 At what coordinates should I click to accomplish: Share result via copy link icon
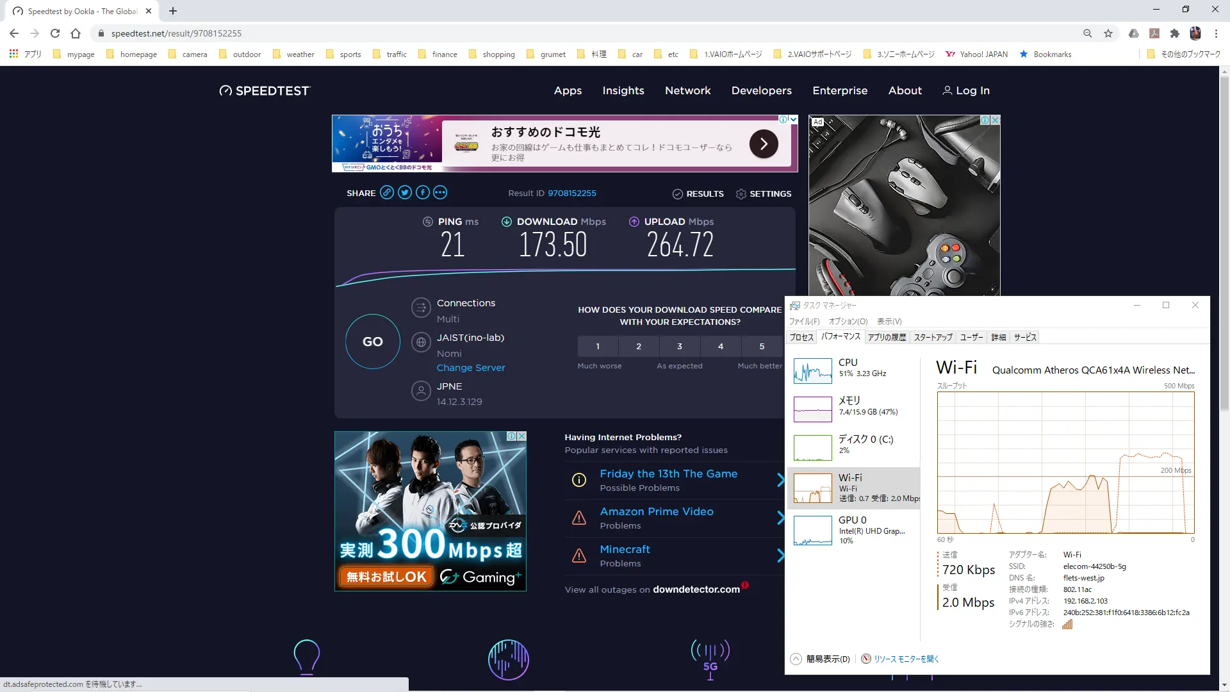[387, 192]
